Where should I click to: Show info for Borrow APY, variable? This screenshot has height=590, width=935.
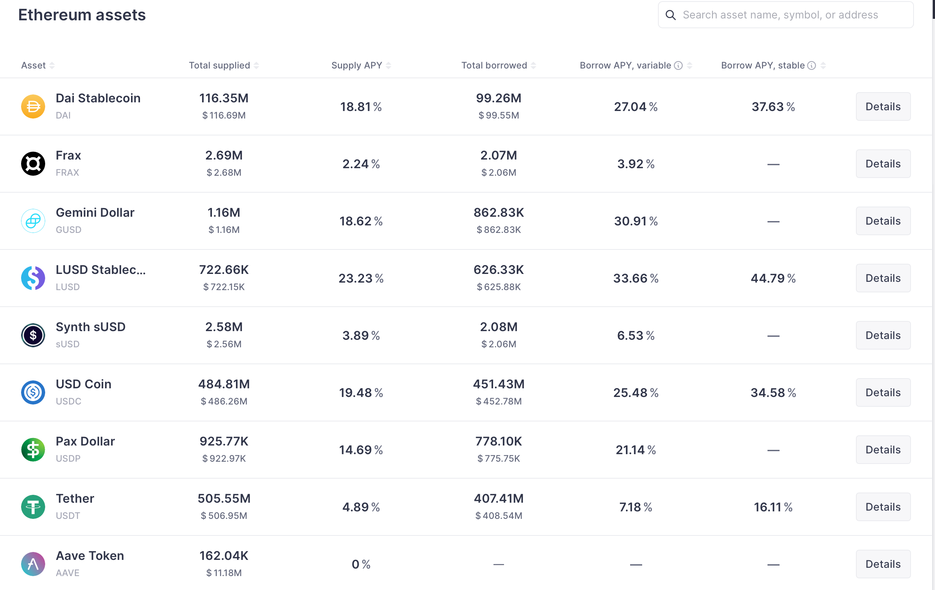click(678, 65)
